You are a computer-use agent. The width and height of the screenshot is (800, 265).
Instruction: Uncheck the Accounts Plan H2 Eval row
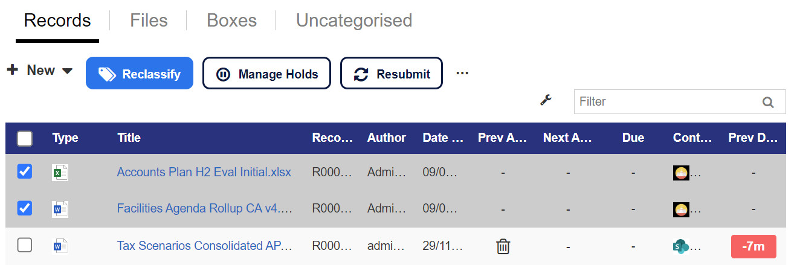tap(25, 172)
